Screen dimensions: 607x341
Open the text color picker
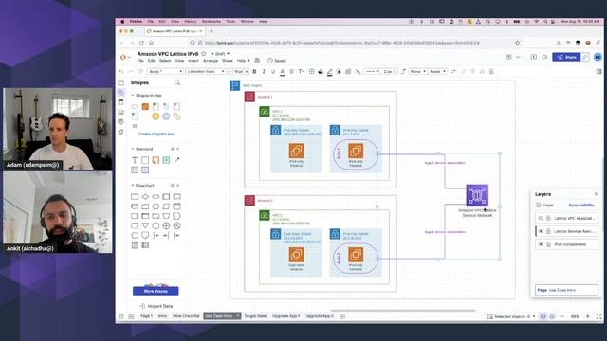pyautogui.click(x=283, y=72)
